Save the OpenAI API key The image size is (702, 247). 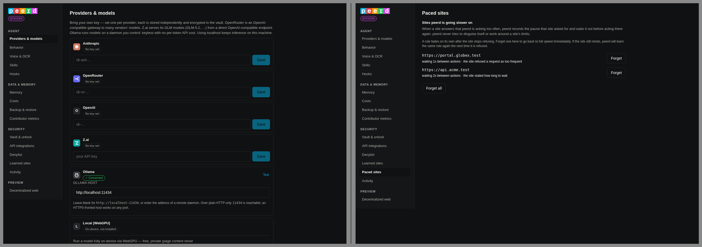(261, 124)
